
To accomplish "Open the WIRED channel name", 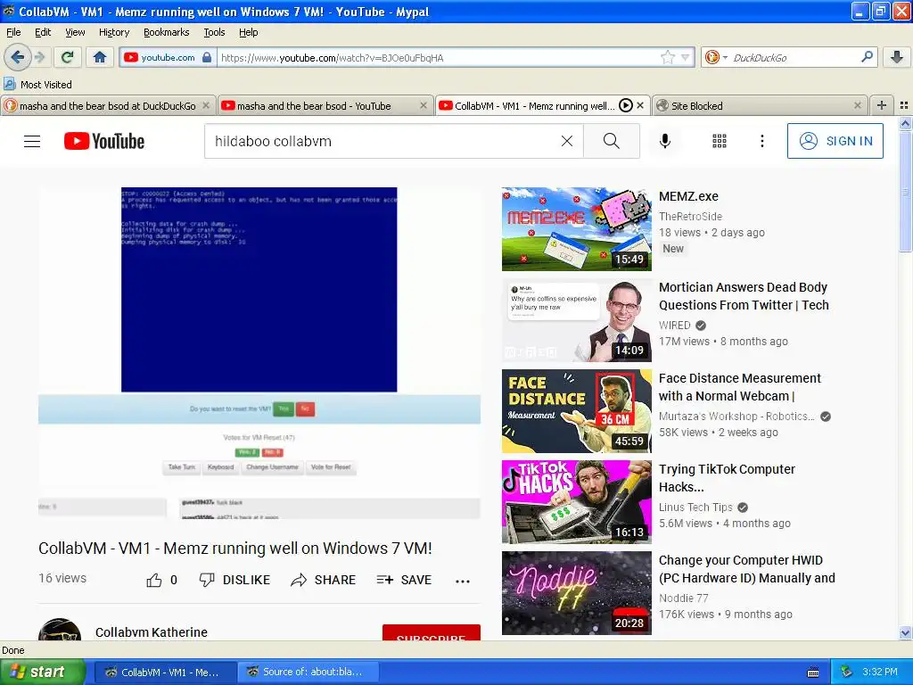I will (674, 325).
